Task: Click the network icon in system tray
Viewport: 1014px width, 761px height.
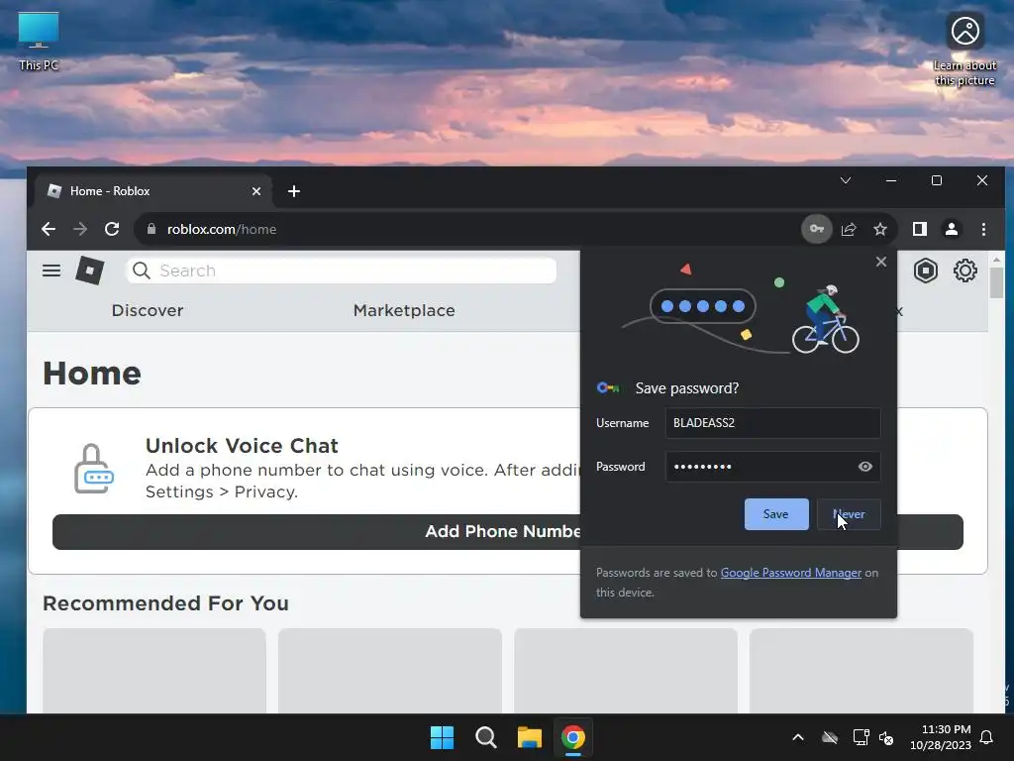Action: [861, 737]
